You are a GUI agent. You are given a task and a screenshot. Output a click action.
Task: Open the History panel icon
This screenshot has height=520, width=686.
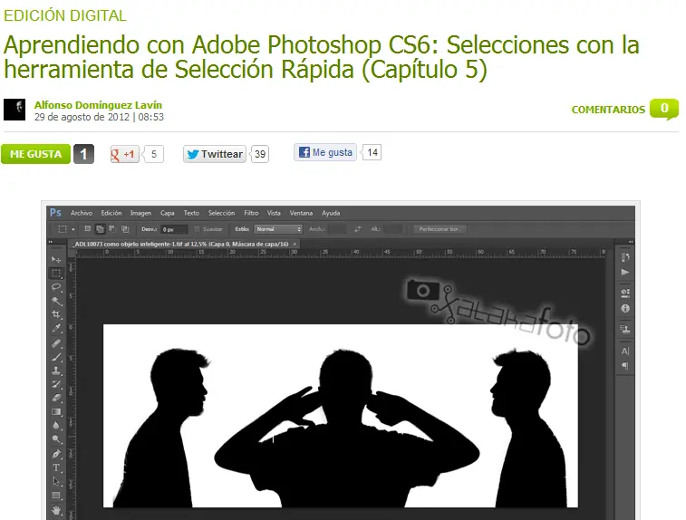click(625, 257)
